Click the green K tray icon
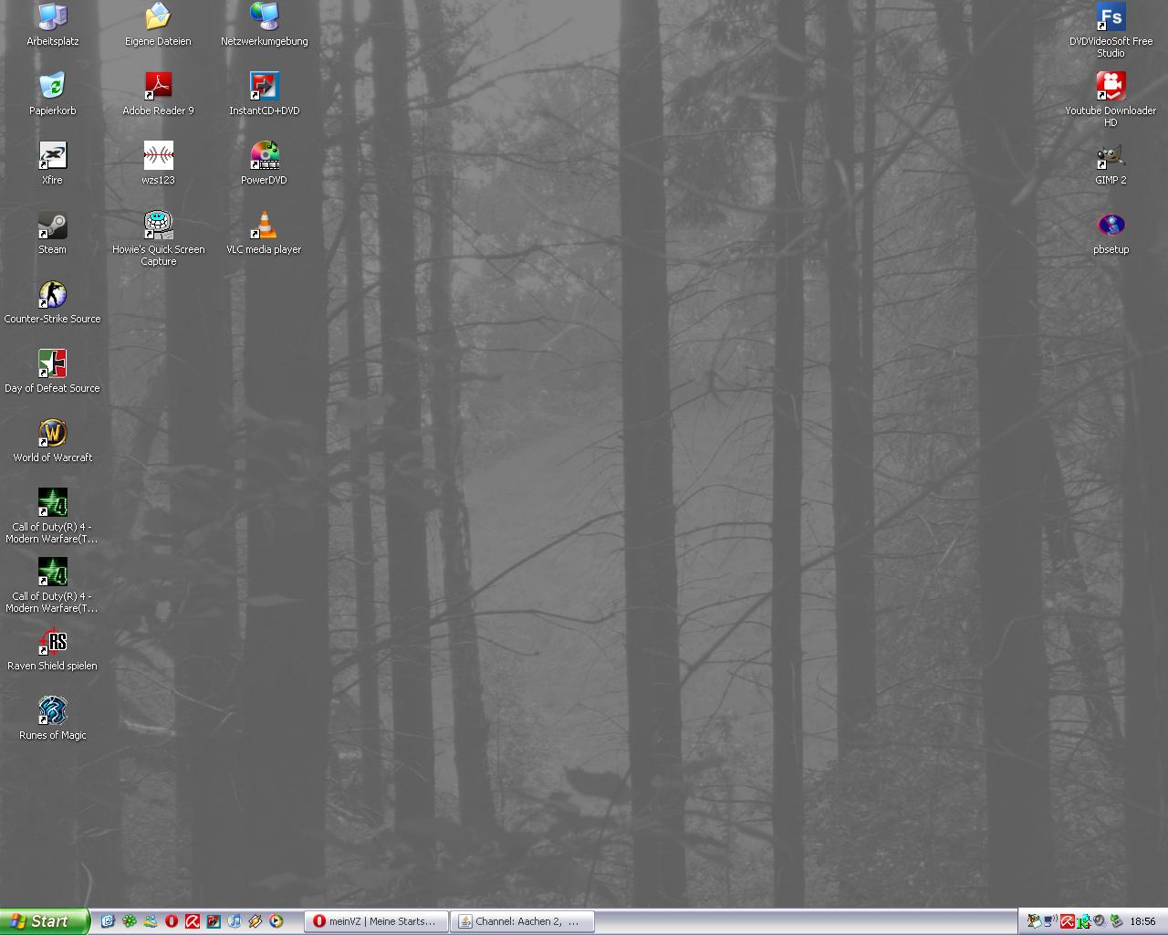The width and height of the screenshot is (1168, 935). [1084, 922]
